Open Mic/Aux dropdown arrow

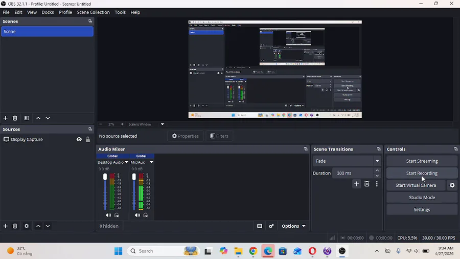(151, 162)
